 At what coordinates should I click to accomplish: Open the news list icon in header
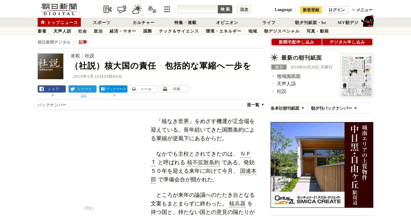click(108, 9)
